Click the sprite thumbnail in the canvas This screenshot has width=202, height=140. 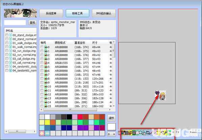click(161, 95)
